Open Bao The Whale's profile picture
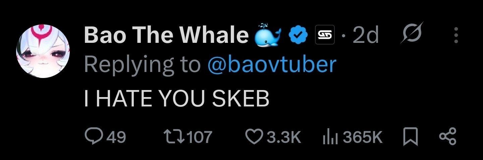 tap(43, 51)
